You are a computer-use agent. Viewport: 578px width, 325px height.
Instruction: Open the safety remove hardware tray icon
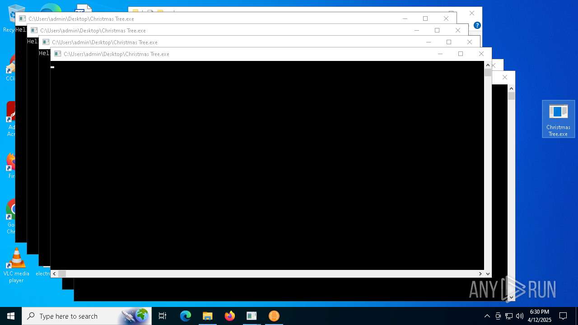point(498,316)
